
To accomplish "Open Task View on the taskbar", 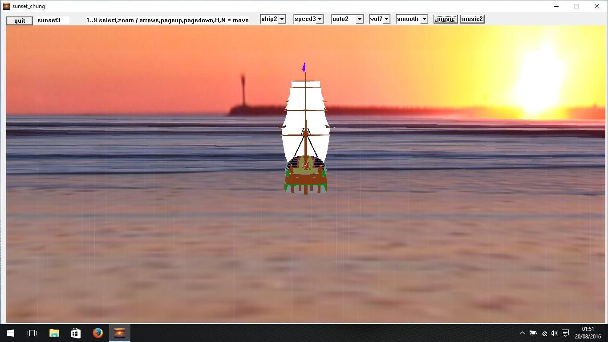I will tap(32, 333).
